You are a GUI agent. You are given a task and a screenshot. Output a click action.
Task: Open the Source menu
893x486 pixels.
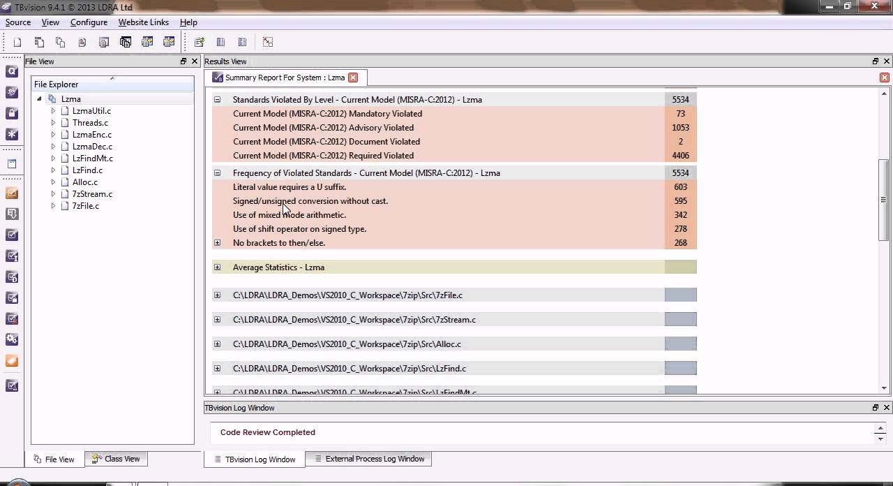(x=18, y=22)
